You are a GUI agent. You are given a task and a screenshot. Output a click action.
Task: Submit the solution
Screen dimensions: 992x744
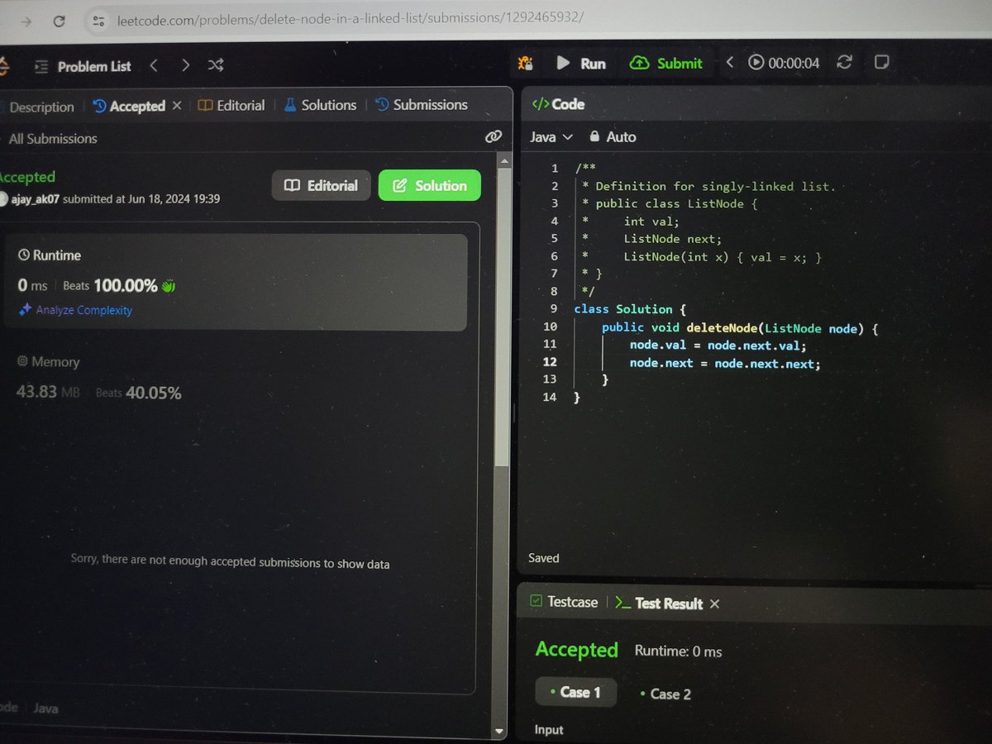tap(666, 63)
